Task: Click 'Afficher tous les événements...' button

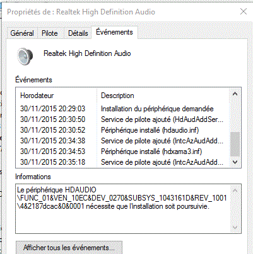Action: (69, 248)
